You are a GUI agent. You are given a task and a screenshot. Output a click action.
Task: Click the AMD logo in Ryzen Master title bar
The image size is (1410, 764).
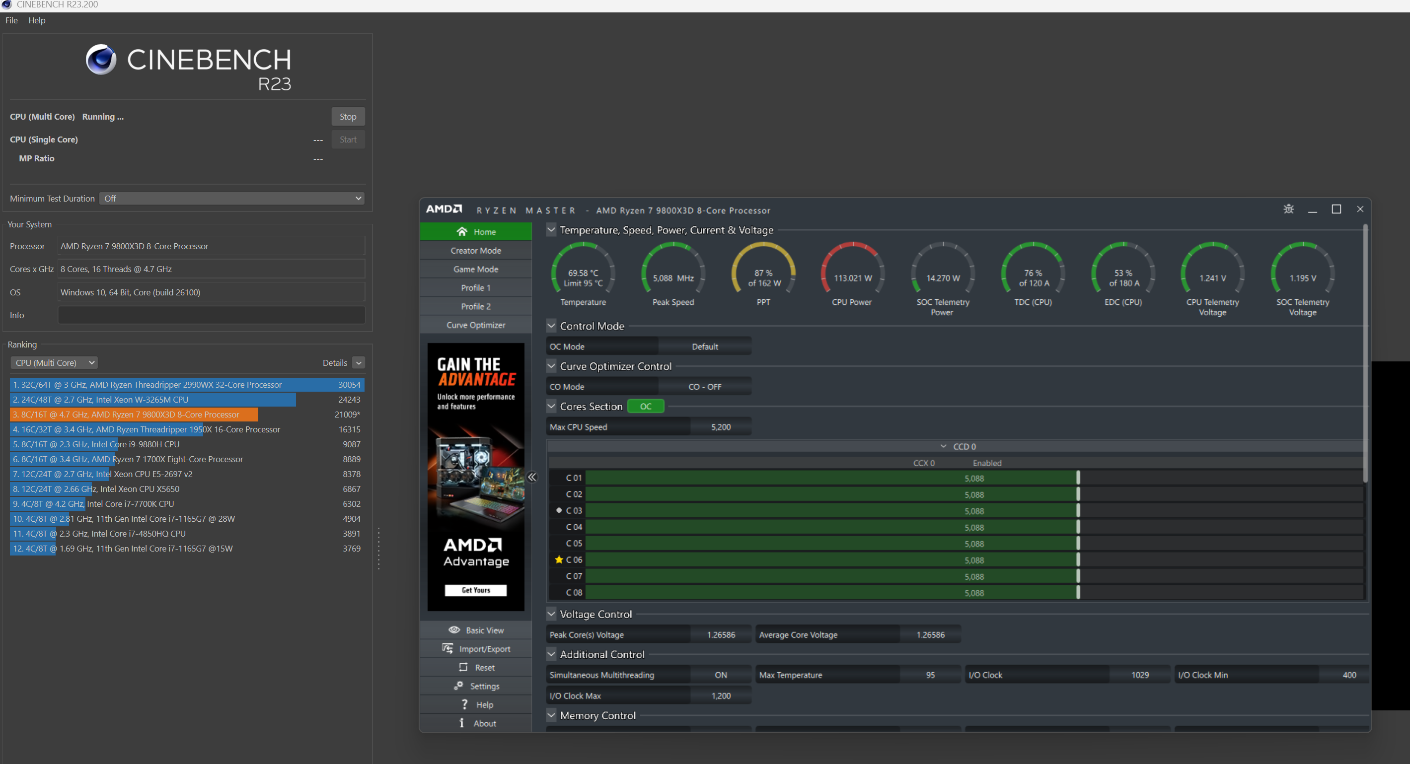pos(444,209)
